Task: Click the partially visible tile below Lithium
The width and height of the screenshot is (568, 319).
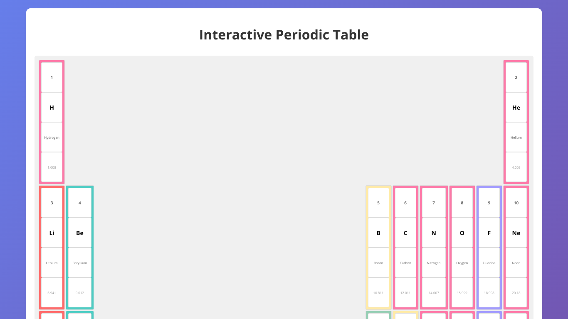Action: click(52, 315)
